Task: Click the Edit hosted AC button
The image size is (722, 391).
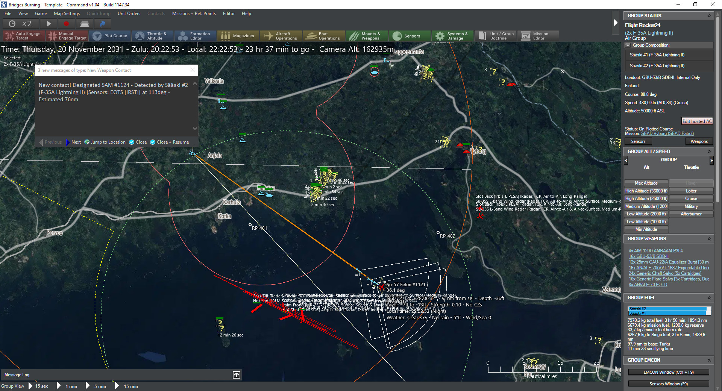Action: coord(696,121)
